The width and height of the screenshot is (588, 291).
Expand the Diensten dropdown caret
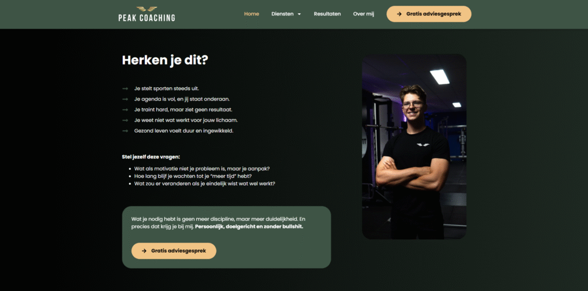[299, 14]
